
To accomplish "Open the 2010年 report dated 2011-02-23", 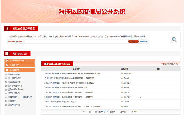I will click(x=68, y=97).
